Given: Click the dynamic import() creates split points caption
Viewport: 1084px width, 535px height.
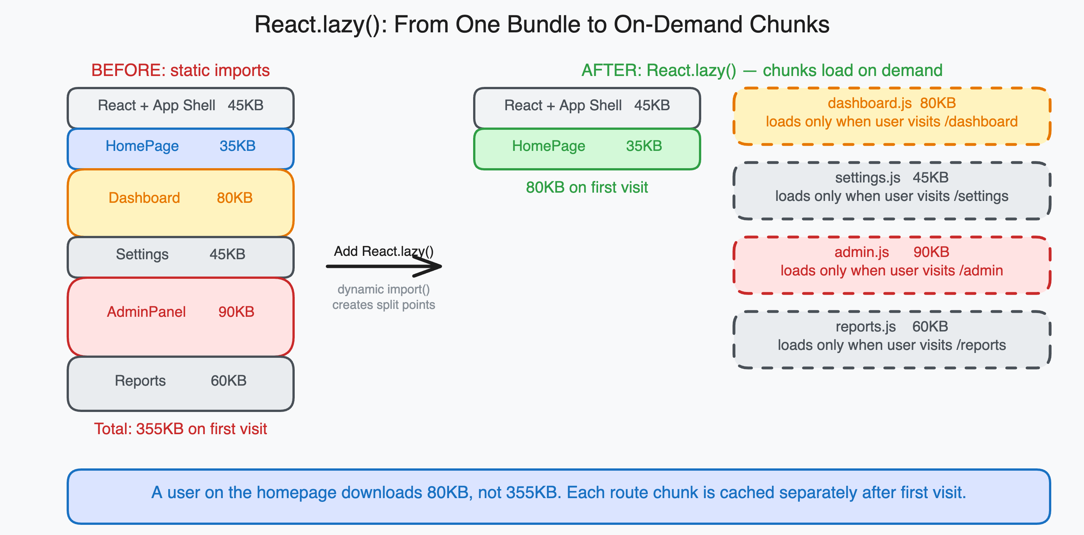Looking at the screenshot, I should pos(384,296).
